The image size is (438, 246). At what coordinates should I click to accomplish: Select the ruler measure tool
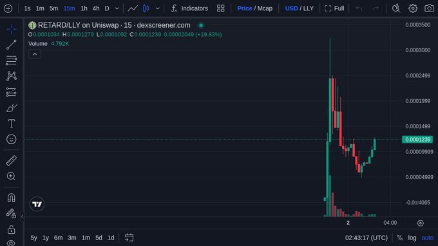[x=12, y=160]
